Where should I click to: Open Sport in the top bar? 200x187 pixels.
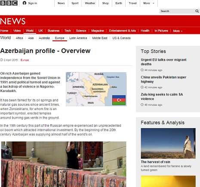(x=75, y=3)
